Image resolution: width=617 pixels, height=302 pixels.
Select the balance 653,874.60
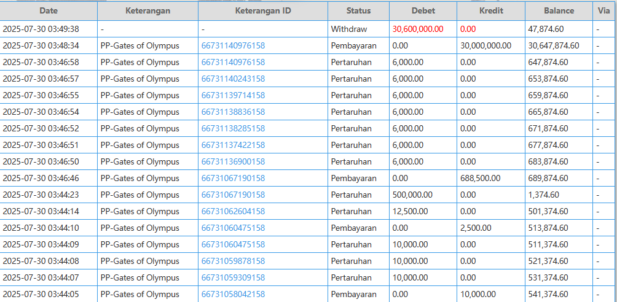(548, 79)
